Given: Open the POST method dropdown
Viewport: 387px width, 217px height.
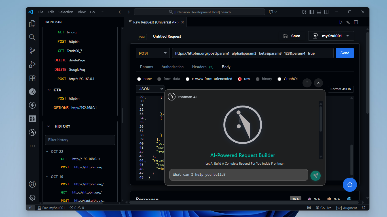Looking at the screenshot, I should (x=153, y=53).
